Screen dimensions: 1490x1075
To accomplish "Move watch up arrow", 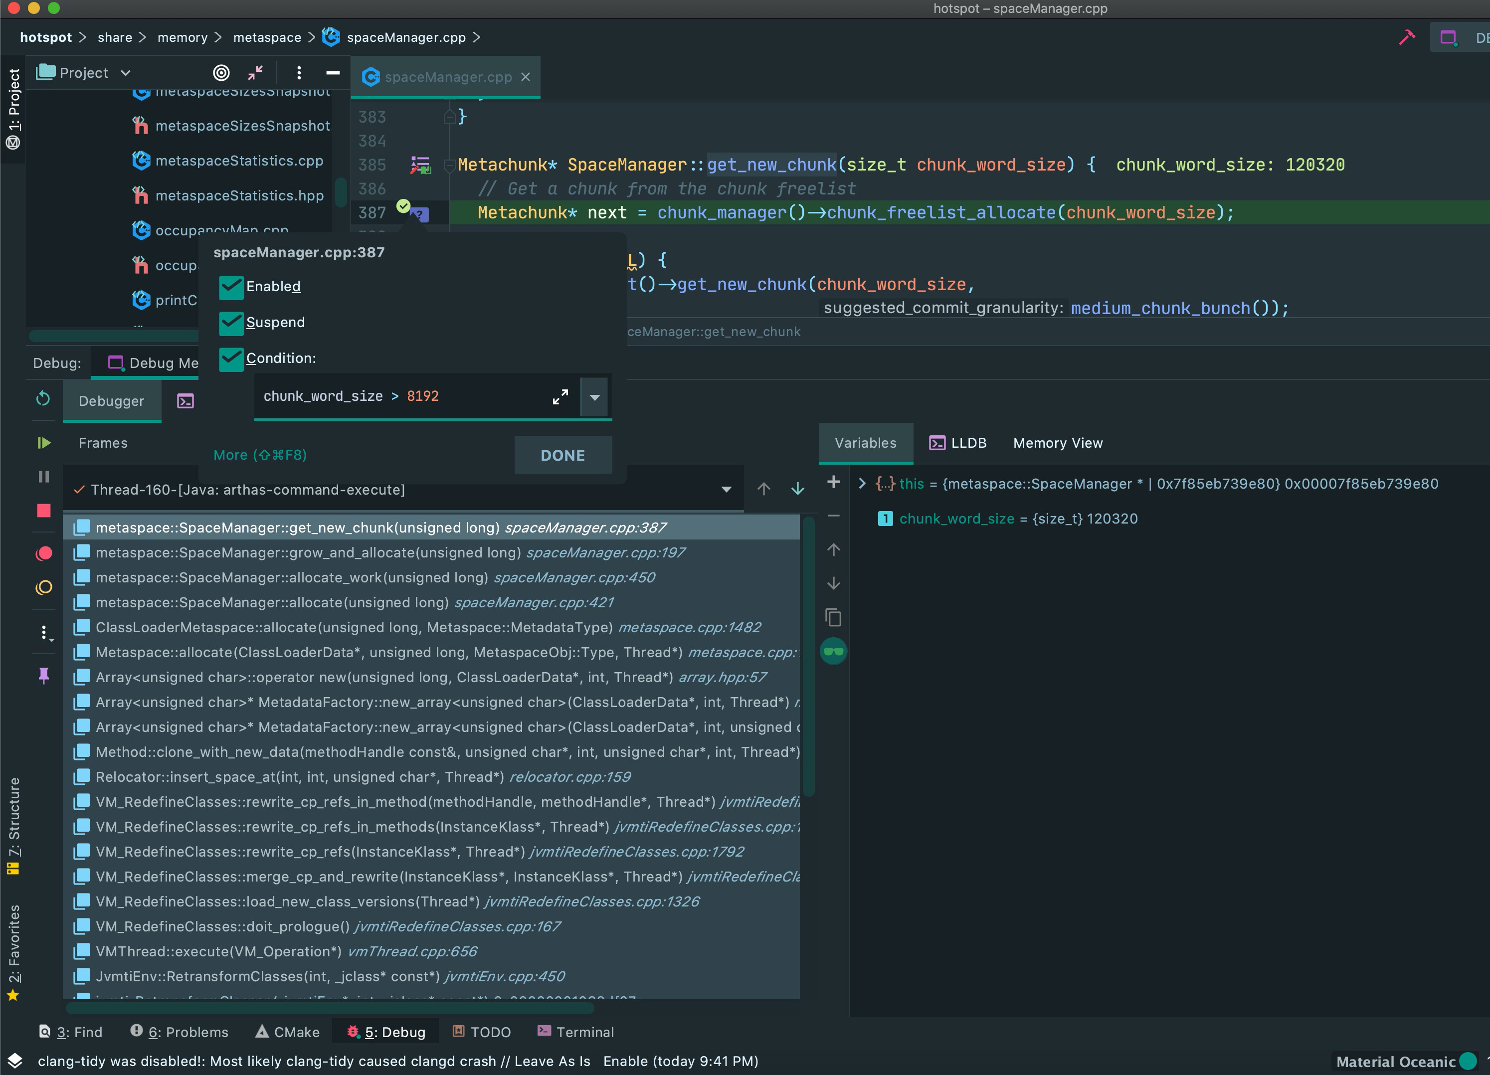I will (833, 550).
